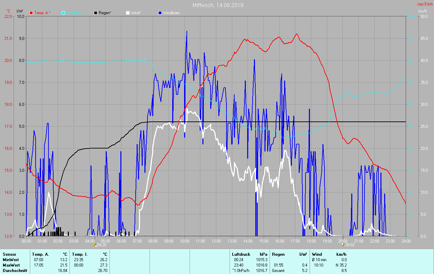Click the Luftdruck column header
The width and height of the screenshot is (434, 274).
click(241, 254)
